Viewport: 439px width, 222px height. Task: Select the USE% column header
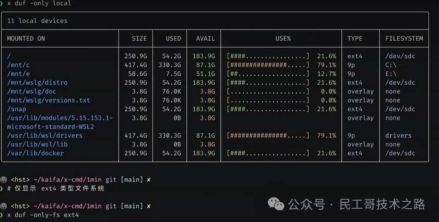pyautogui.click(x=283, y=39)
